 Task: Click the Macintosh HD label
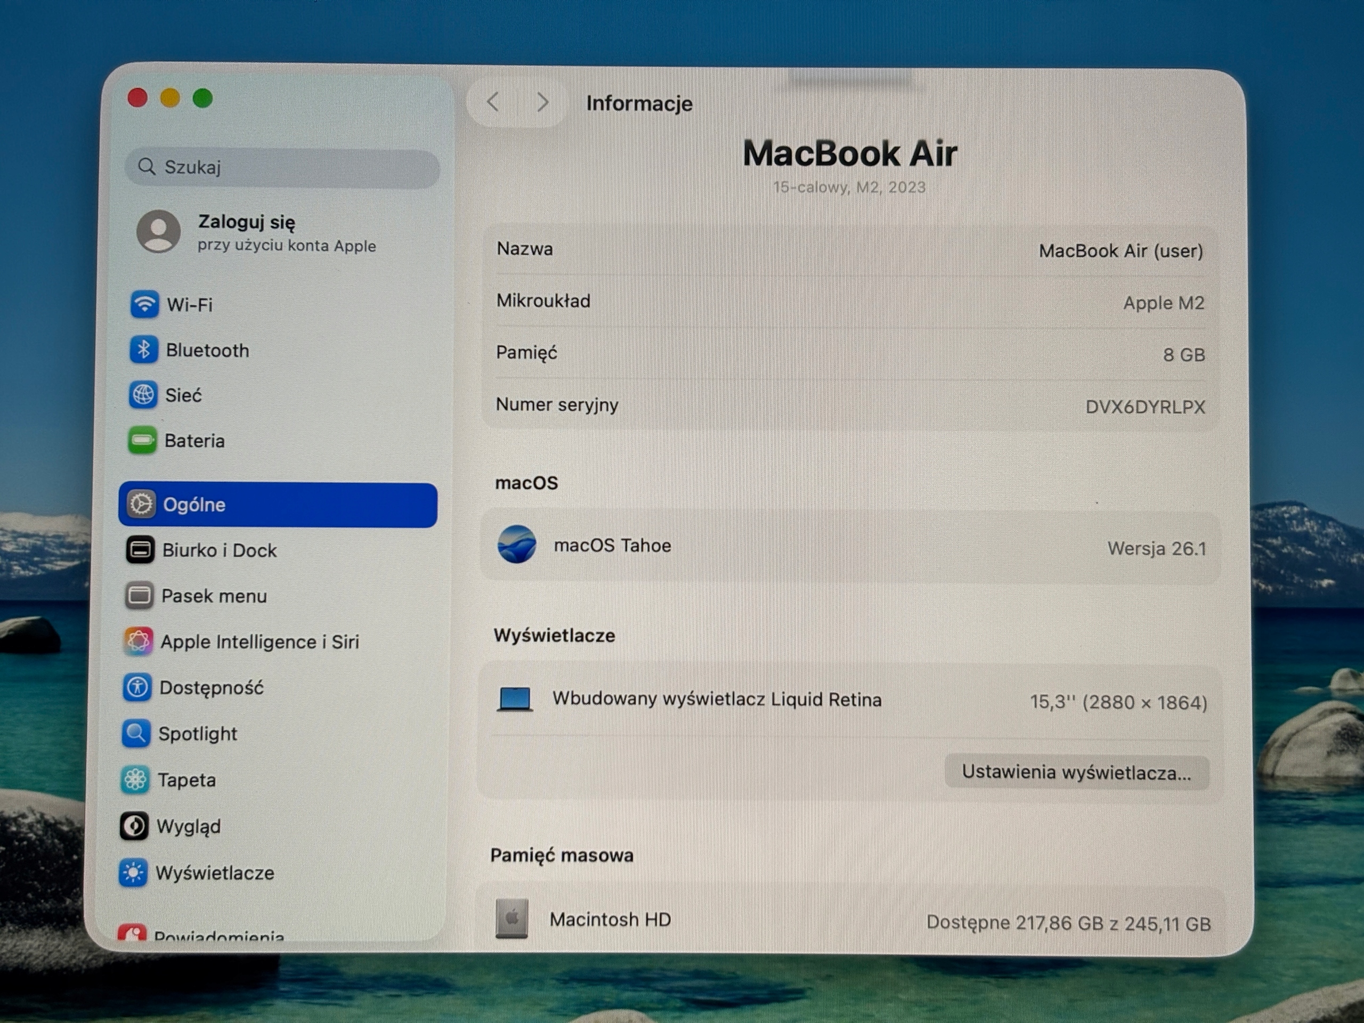610,920
